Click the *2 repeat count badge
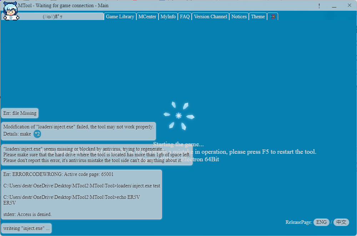This screenshot has width=357, height=236. [x=37, y=134]
